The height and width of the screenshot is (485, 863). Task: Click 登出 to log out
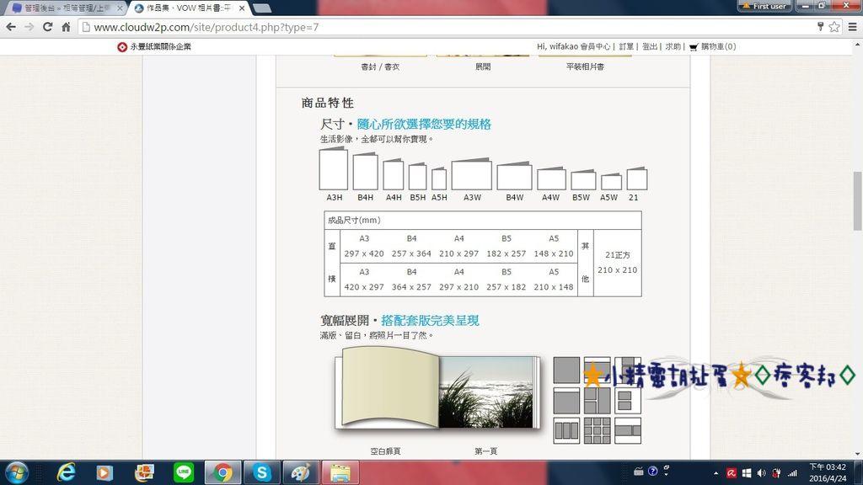[650, 47]
